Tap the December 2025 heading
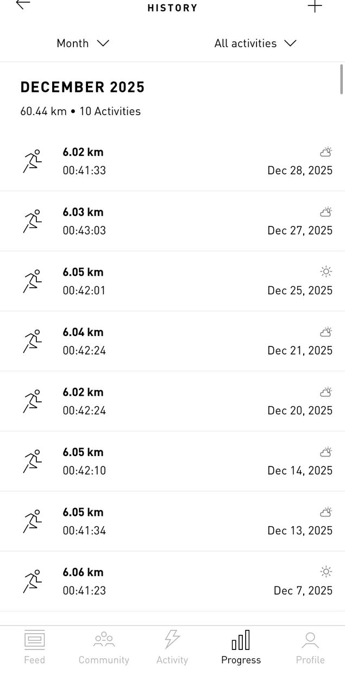Screen dimensions: 345x695 pos(83,87)
